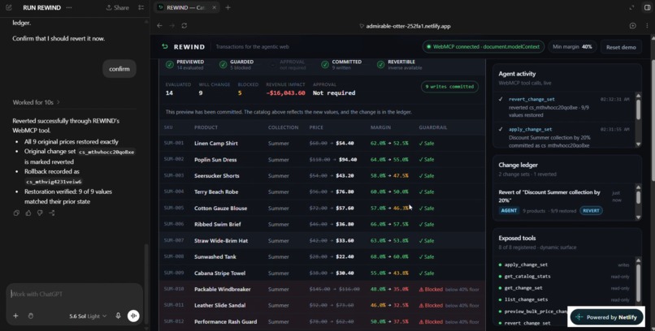655x331 pixels.
Task: Click the Cotton Gauze Blouse product name
Action: 220,208
